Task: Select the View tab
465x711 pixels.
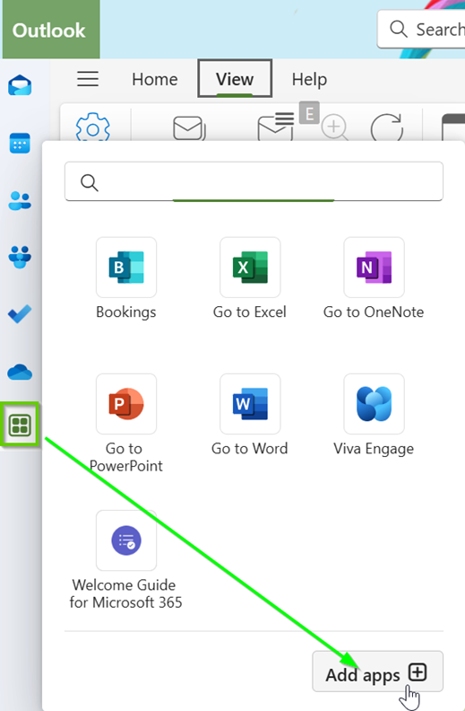Action: (235, 78)
